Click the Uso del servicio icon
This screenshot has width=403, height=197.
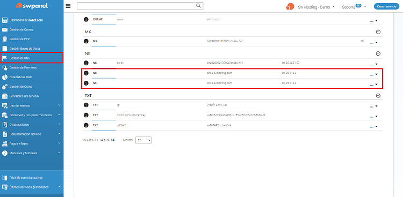(5, 105)
